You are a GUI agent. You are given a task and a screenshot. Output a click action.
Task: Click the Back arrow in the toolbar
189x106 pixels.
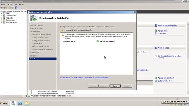1,8
